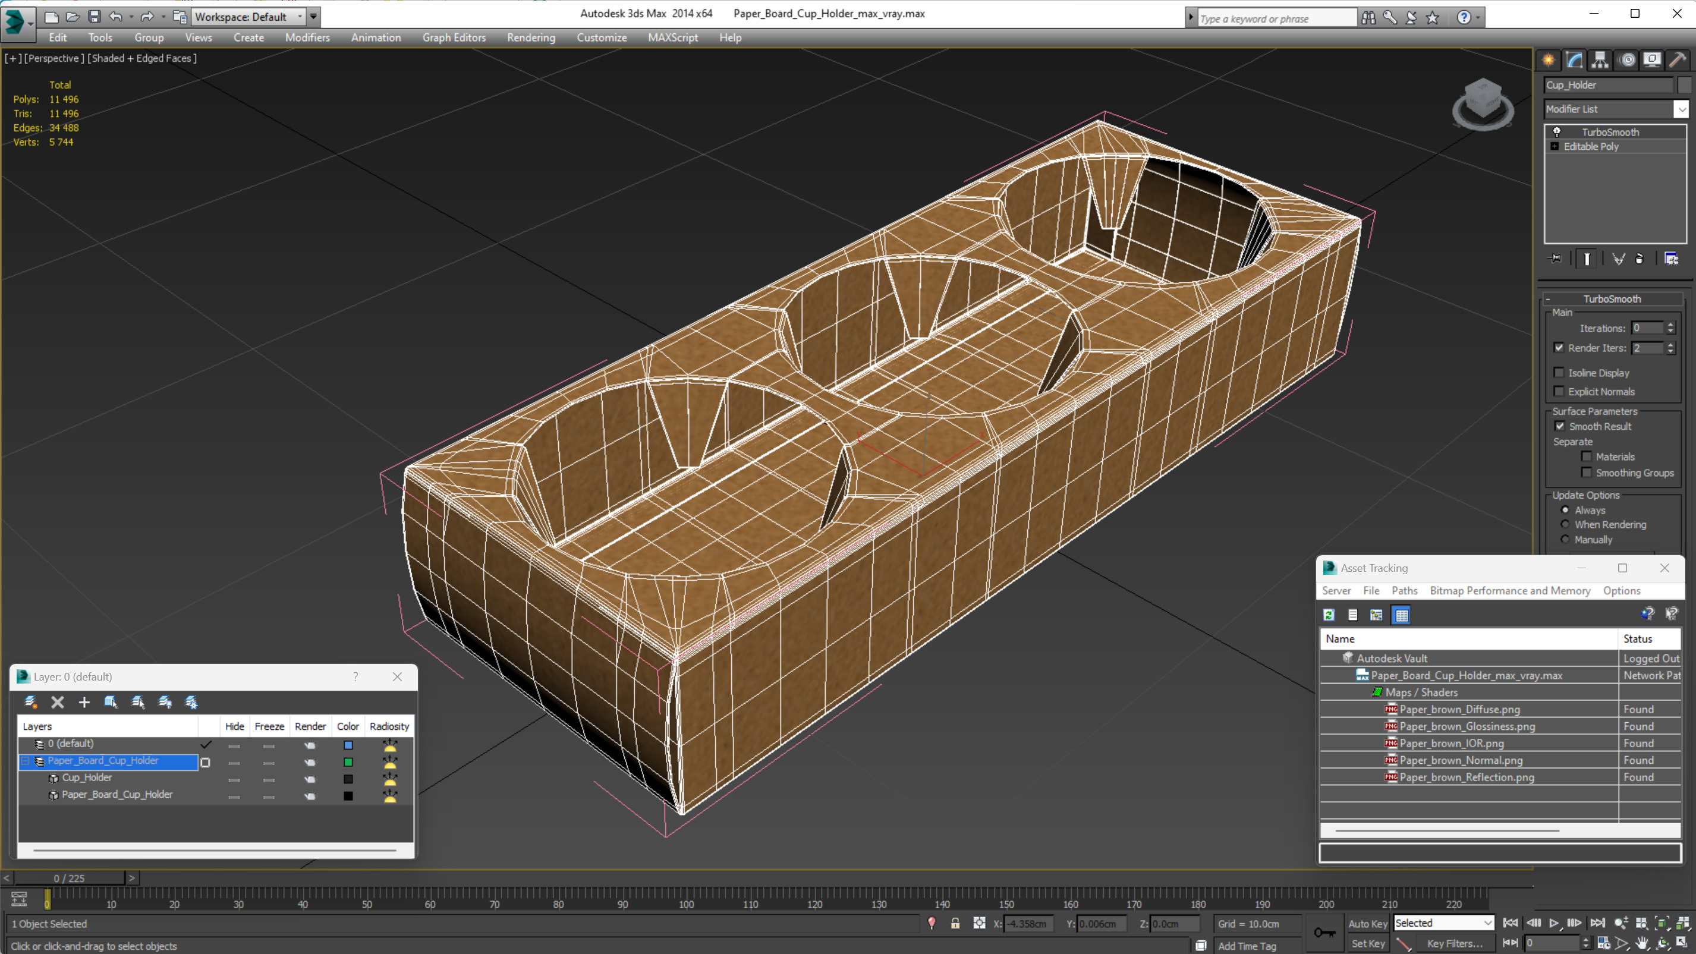1696x954 pixels.
Task: Select the When Rendering update option
Action: (1565, 524)
